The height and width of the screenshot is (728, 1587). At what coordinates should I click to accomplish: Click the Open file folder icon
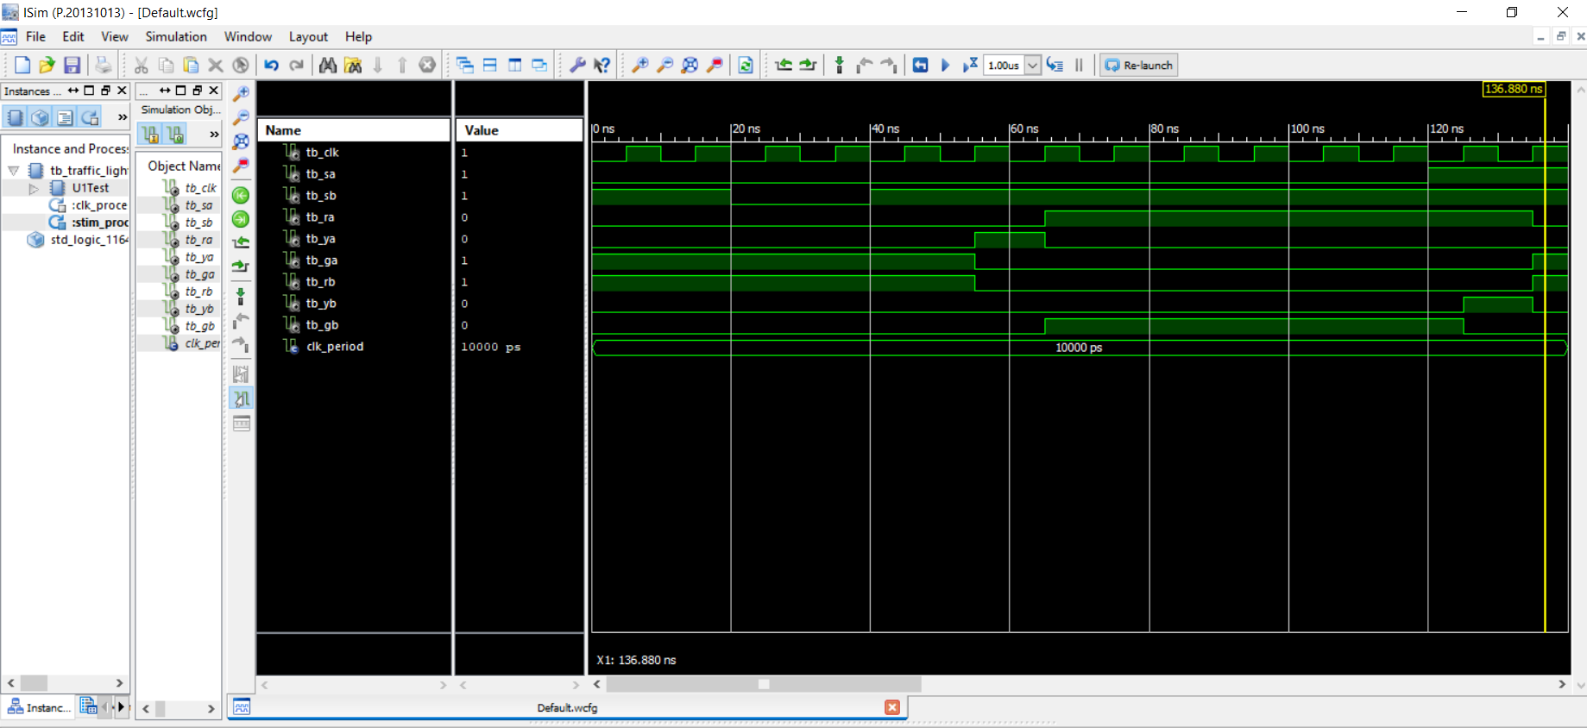(x=47, y=65)
